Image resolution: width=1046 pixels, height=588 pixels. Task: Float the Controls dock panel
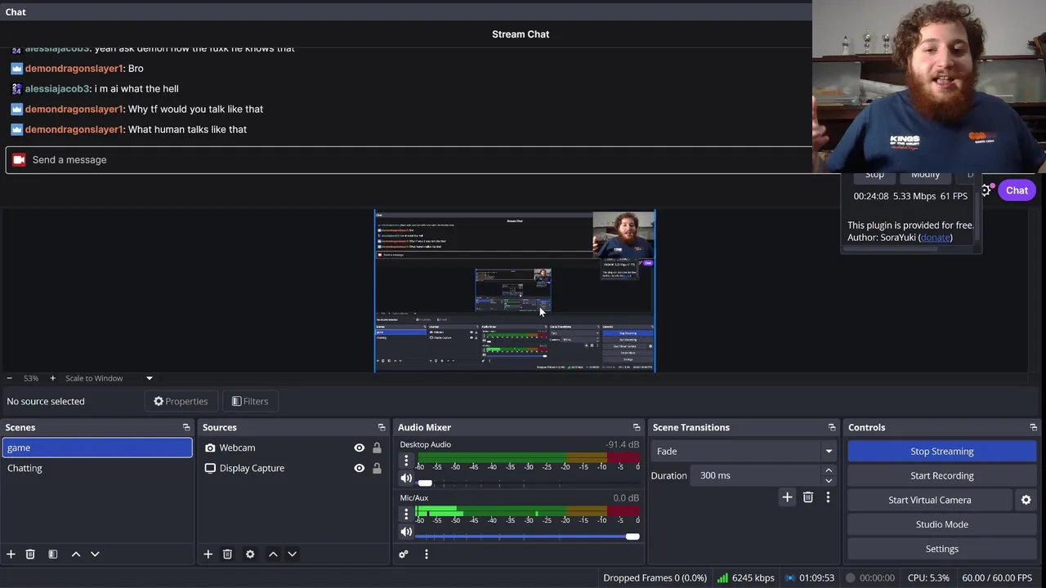click(x=1034, y=427)
